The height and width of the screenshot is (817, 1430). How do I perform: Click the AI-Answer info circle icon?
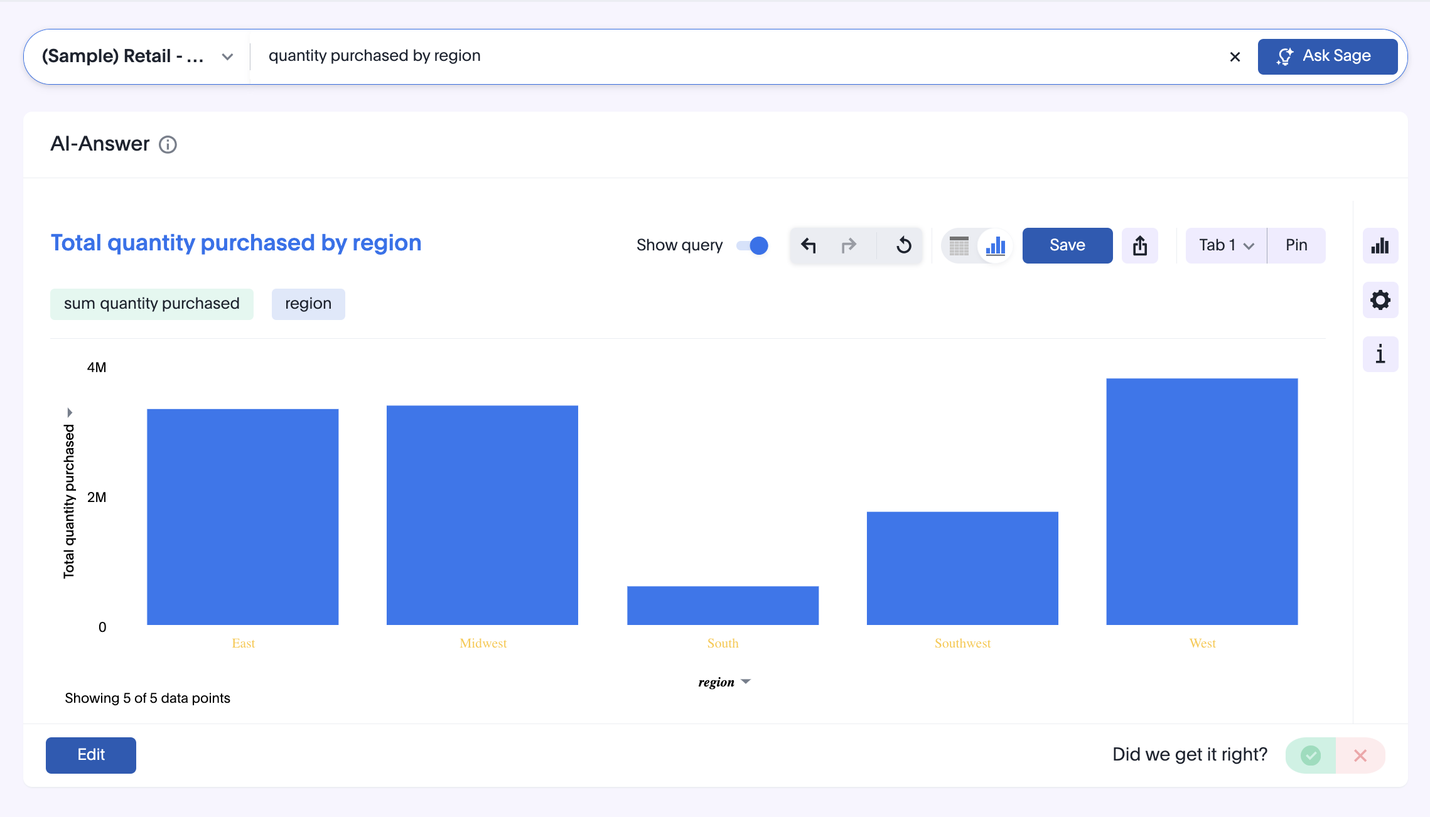[x=168, y=145]
